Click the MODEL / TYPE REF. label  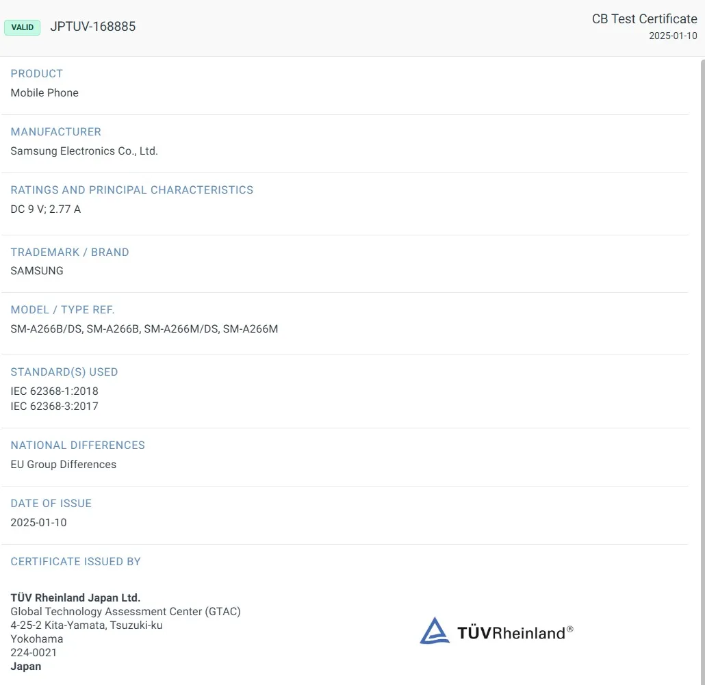pyautogui.click(x=62, y=310)
